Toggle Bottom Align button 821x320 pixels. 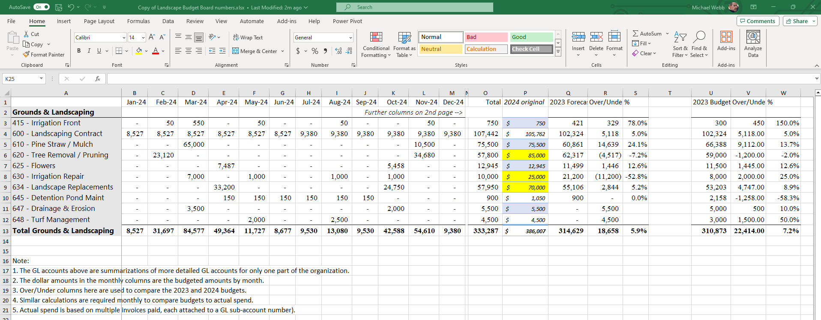199,38
